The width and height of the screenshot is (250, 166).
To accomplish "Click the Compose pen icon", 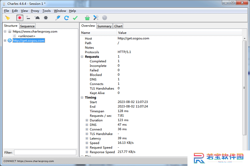I will pos(58,18).
